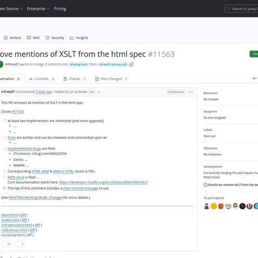Click the 'Labels' sidebar heading
258x258 pixels.
coord(208,130)
